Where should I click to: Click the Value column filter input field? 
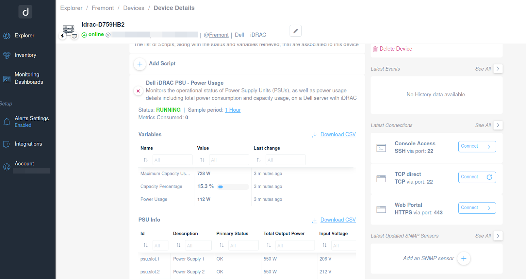229,160
